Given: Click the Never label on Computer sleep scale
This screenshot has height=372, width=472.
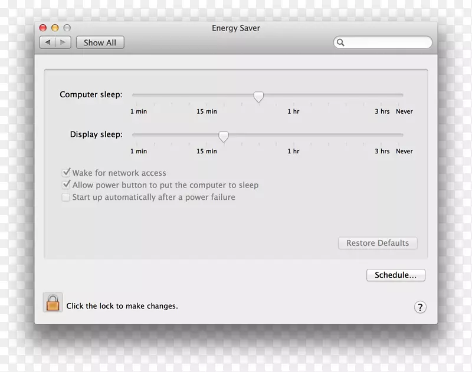Looking at the screenshot, I should pos(405,111).
